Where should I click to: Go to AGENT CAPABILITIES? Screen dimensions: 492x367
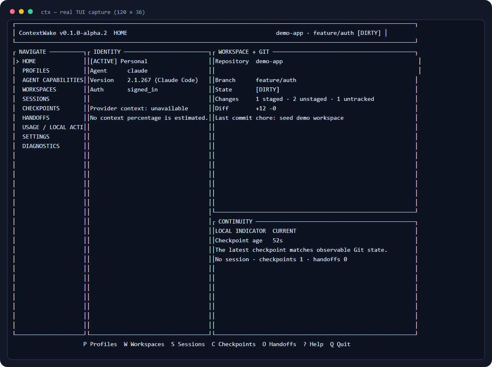pos(53,80)
